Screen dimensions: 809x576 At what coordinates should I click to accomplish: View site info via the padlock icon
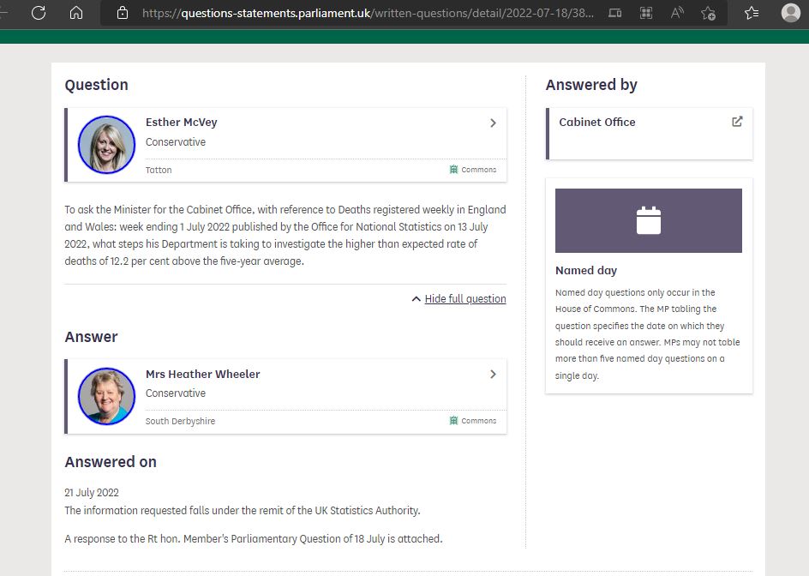(x=123, y=13)
